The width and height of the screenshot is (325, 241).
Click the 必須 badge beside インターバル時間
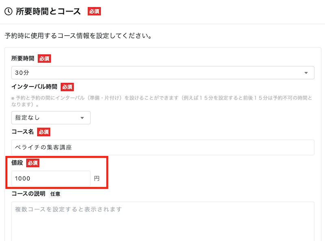click(67, 87)
